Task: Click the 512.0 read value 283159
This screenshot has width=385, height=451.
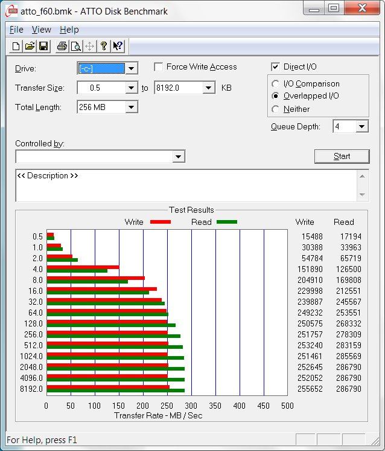Action: [x=349, y=345]
